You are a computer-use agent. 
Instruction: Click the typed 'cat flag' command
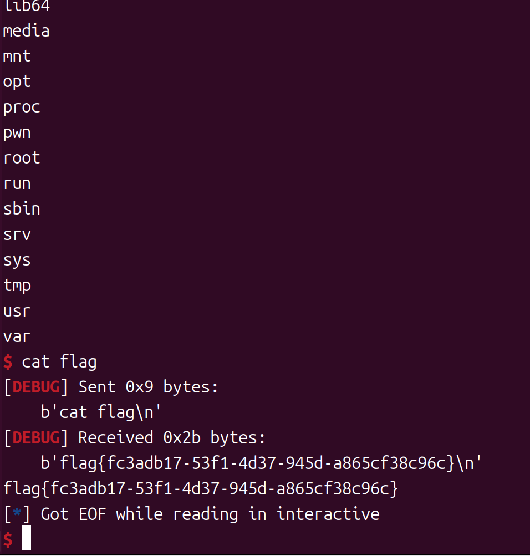59,362
